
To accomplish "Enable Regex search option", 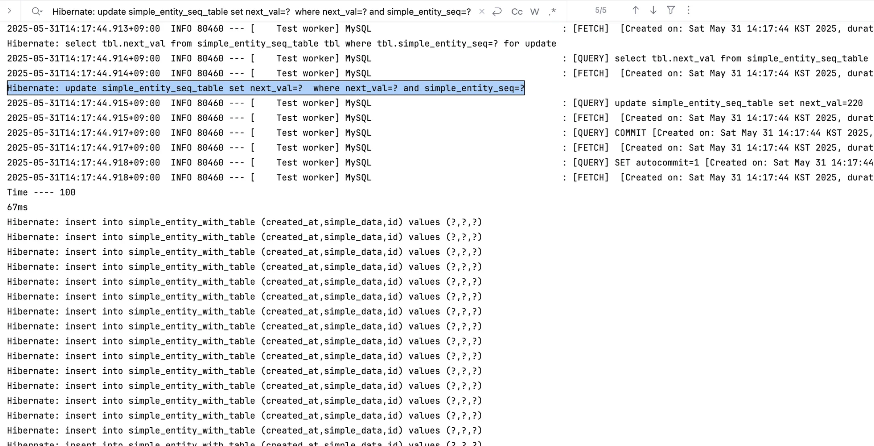I will tap(552, 12).
